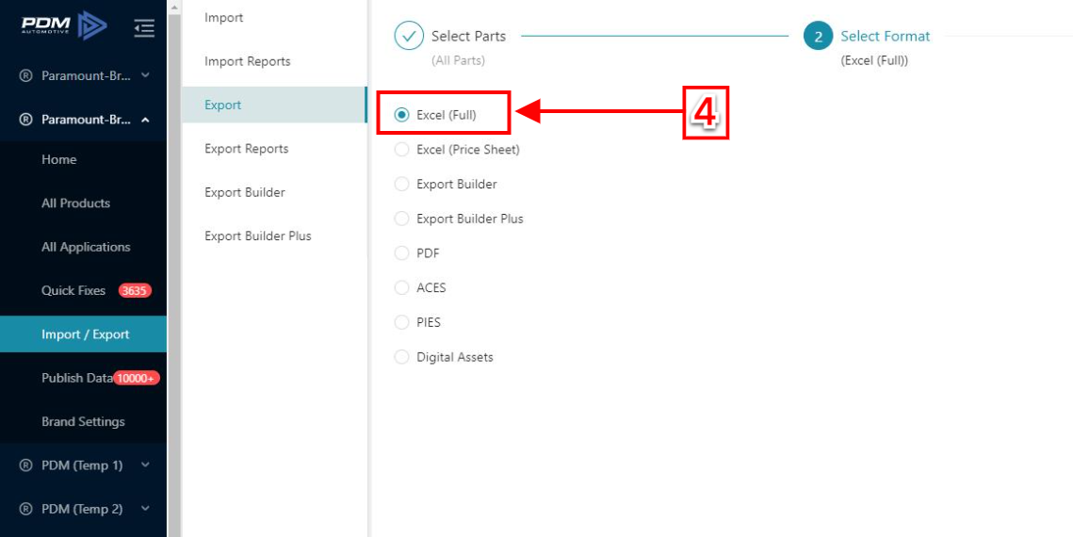The height and width of the screenshot is (537, 1073).
Task: Expand the first Paramount-Br... brand chevron
Action: pos(145,75)
